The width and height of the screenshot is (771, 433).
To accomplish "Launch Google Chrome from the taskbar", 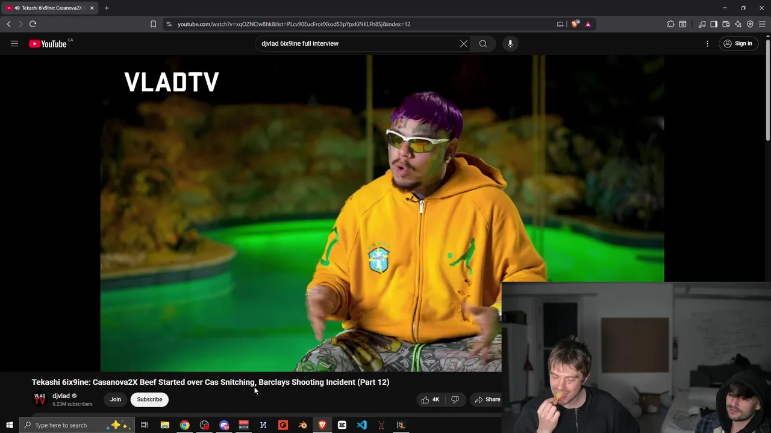I will click(184, 425).
